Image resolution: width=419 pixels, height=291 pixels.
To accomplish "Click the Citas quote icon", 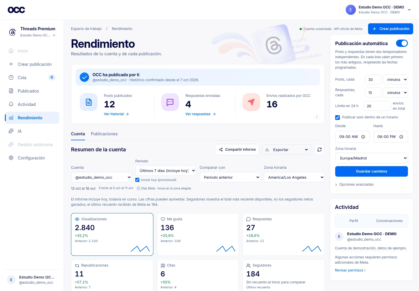I will tap(163, 265).
